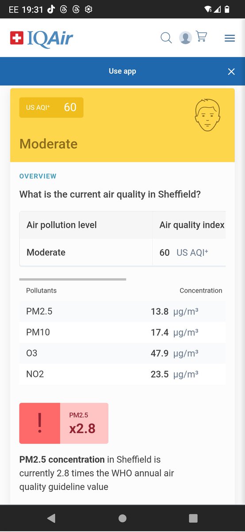Viewport: 245px width, 532px height.
Task: Tap the US AQI+ 60 badge
Action: tap(51, 107)
